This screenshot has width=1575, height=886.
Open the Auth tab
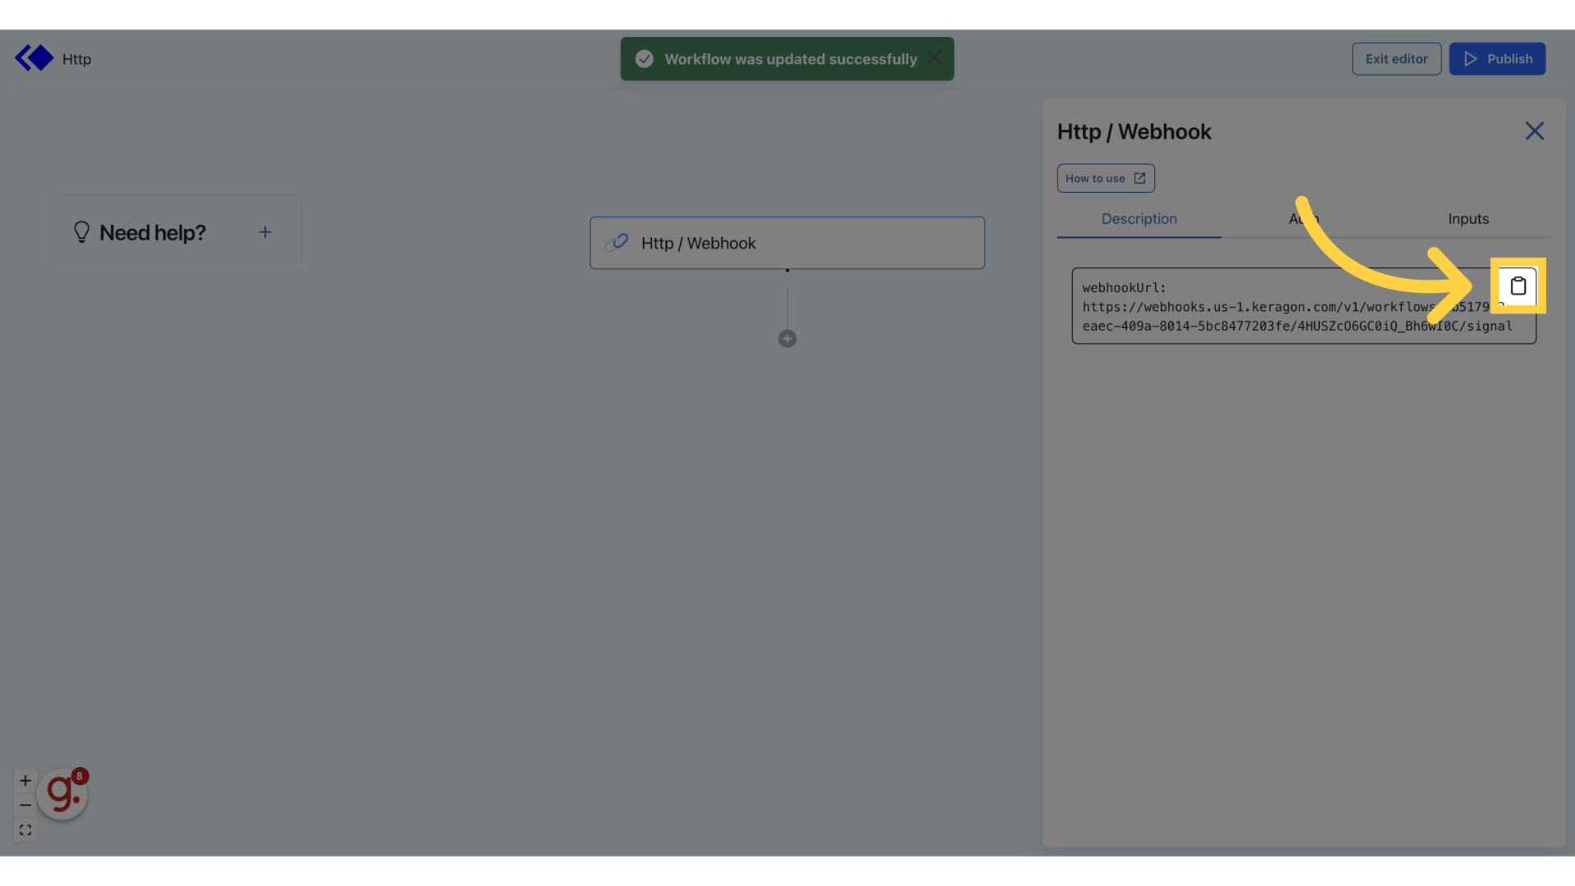pos(1303,219)
